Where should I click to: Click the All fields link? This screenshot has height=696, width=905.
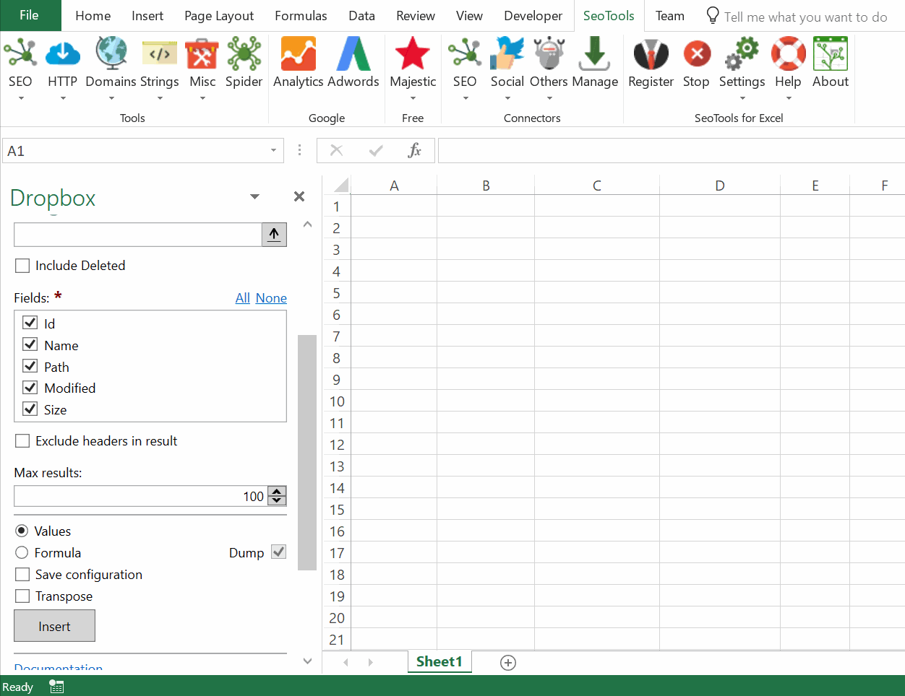point(243,298)
